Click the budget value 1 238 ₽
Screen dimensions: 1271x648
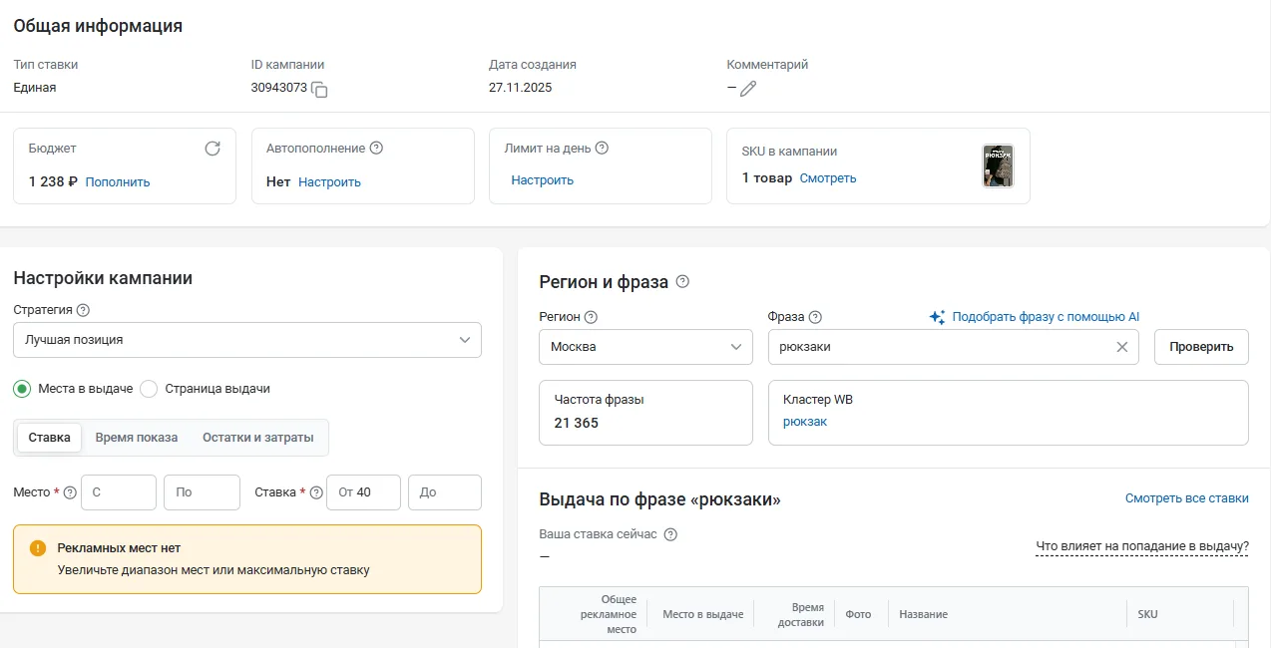pos(53,181)
